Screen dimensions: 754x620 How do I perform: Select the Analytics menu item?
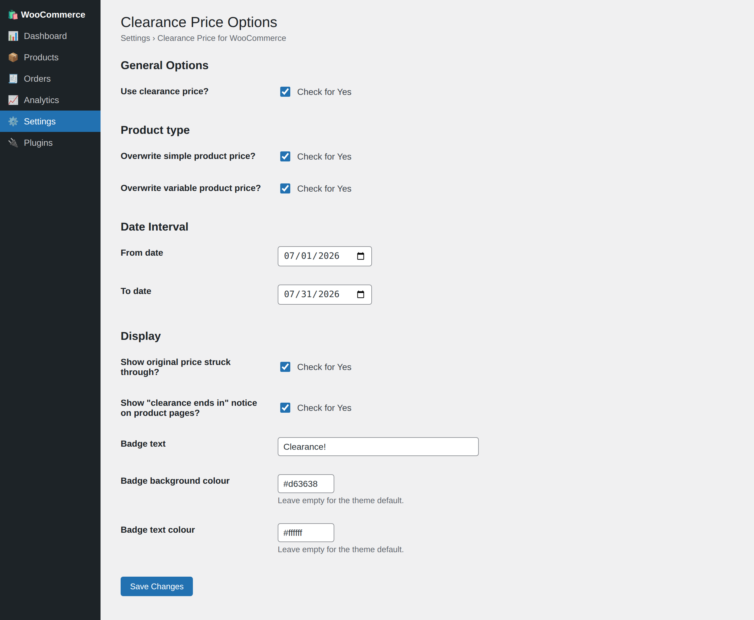50,100
